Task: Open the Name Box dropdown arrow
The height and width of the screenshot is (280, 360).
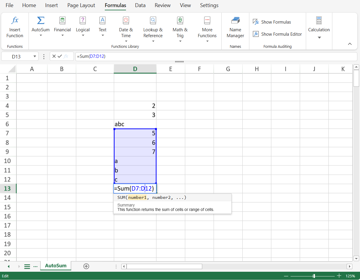Action: (x=35, y=56)
